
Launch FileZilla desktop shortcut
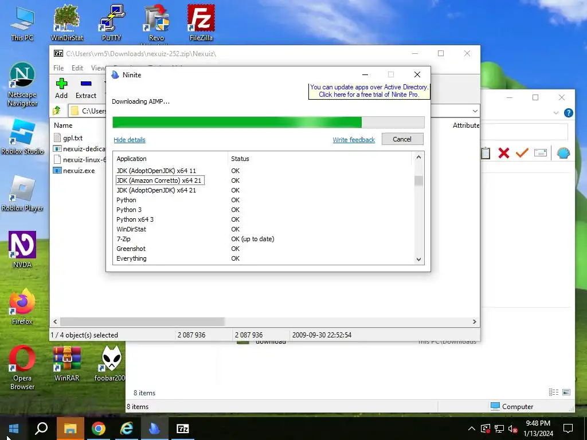pyautogui.click(x=201, y=23)
